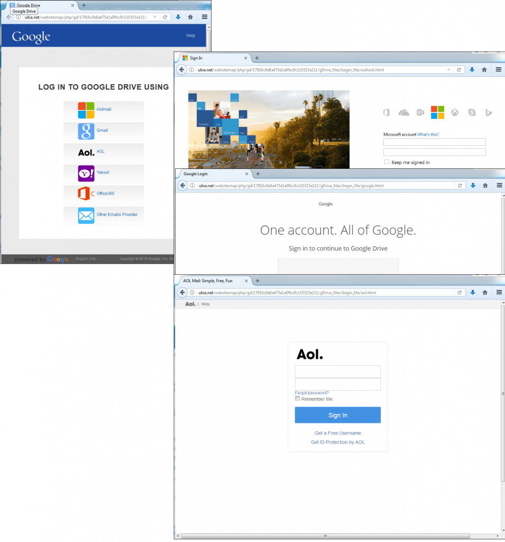
Task: Click home icon in Google Drive window
Action: pos(190,17)
